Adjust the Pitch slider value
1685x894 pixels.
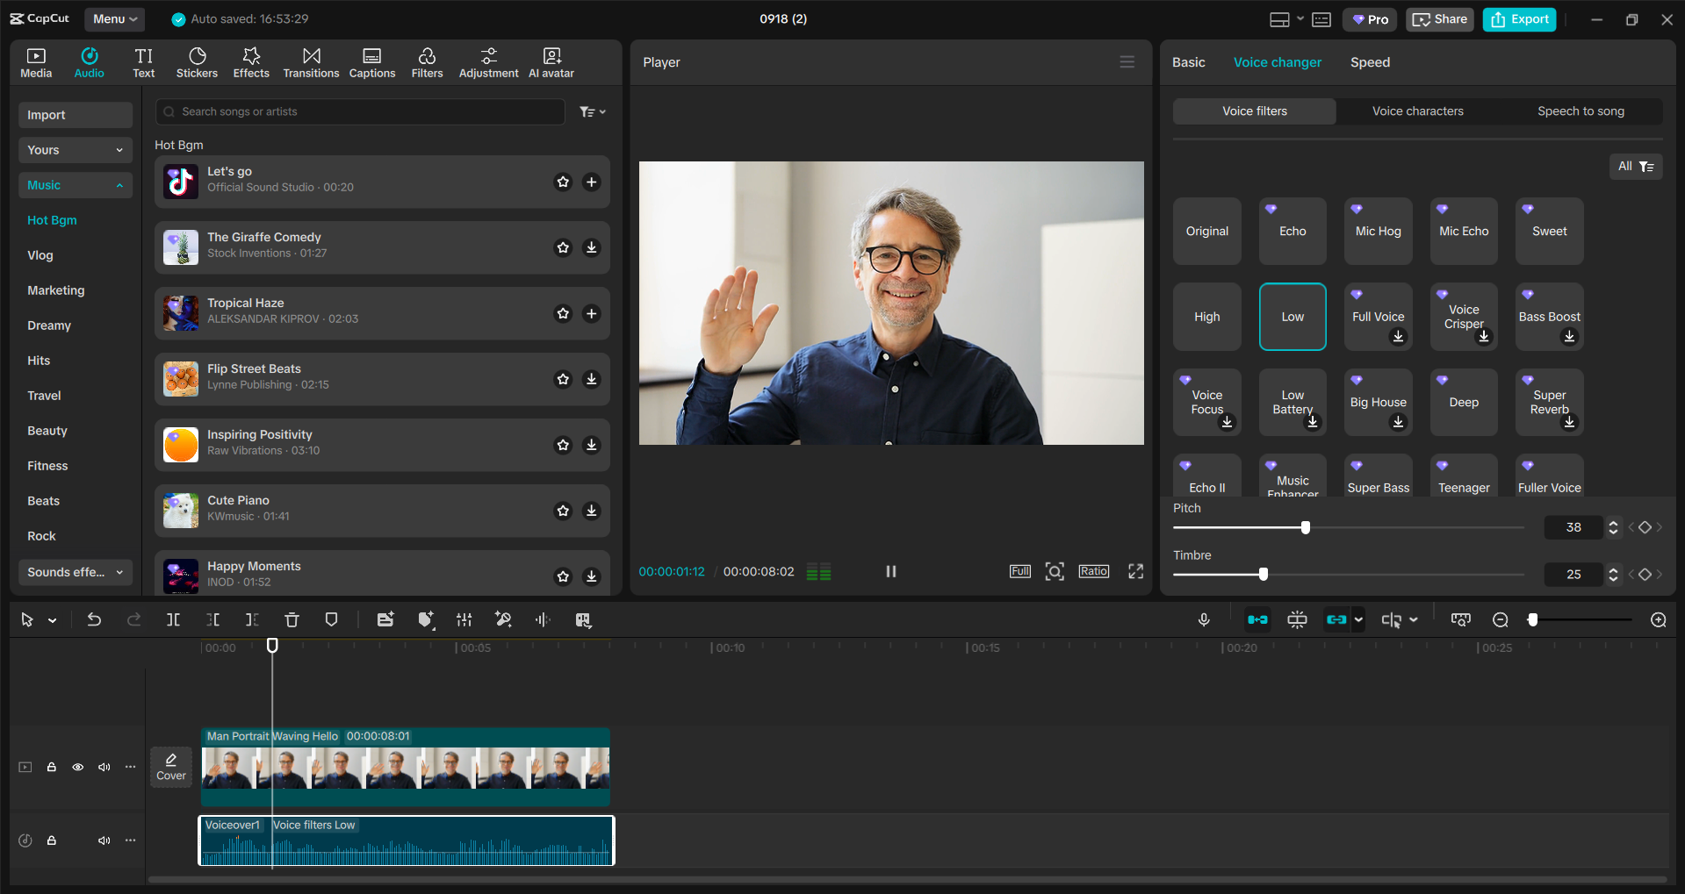click(1305, 527)
